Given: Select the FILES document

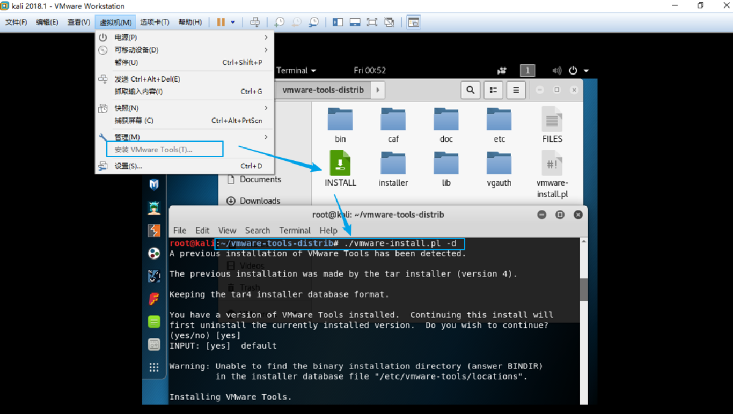Looking at the screenshot, I should click(x=552, y=124).
